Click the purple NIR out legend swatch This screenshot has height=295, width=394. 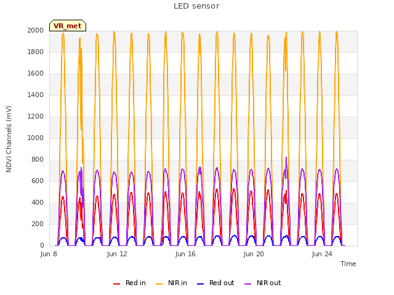247,284
